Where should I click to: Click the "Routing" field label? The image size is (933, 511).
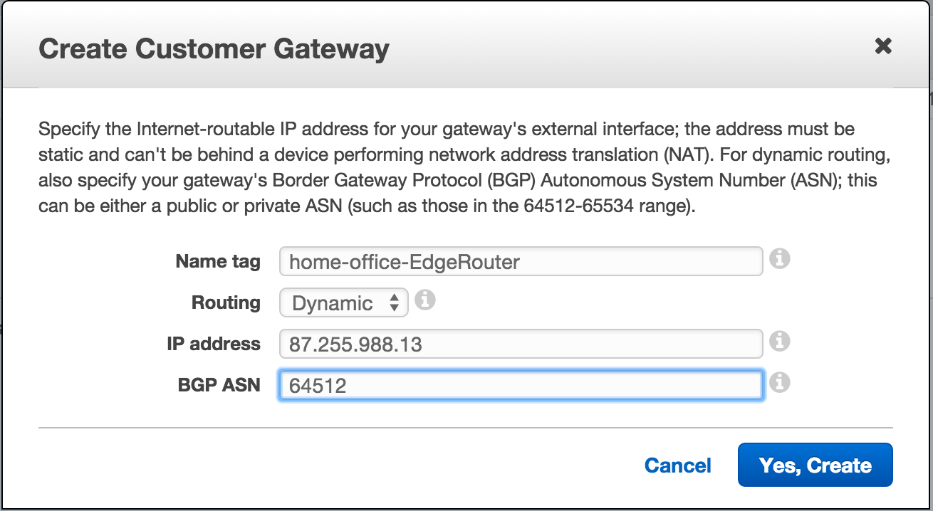pyautogui.click(x=226, y=302)
